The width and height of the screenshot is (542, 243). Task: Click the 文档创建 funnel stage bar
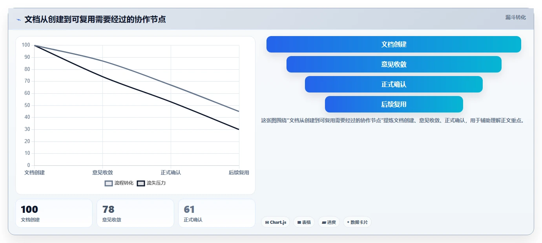[394, 44]
